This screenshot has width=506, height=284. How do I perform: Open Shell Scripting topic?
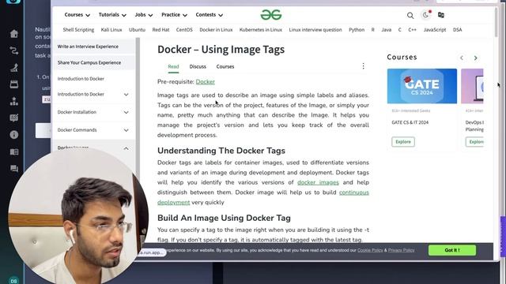coord(78,30)
